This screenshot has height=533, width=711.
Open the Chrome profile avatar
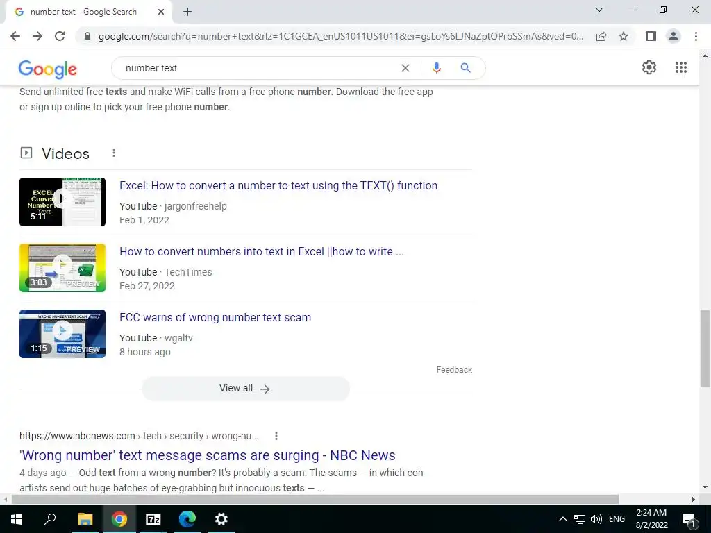click(x=674, y=36)
